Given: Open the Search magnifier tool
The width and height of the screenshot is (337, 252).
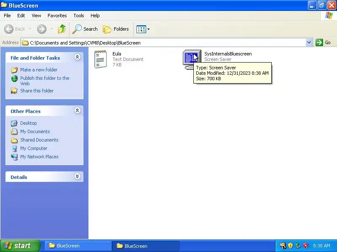Looking at the screenshot, I should click(x=85, y=29).
